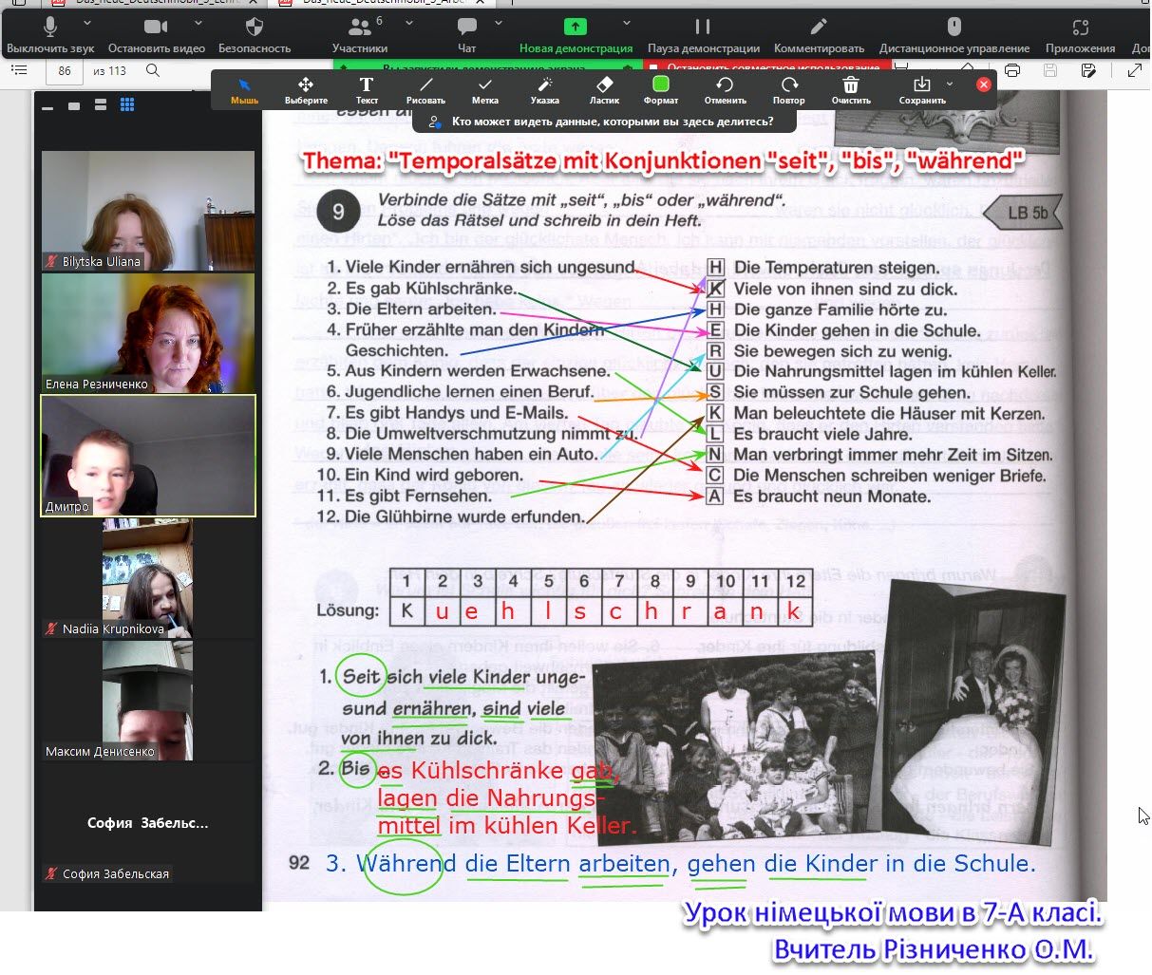Open the Участники participants panel
This screenshot has width=1152, height=975.
click(360, 34)
